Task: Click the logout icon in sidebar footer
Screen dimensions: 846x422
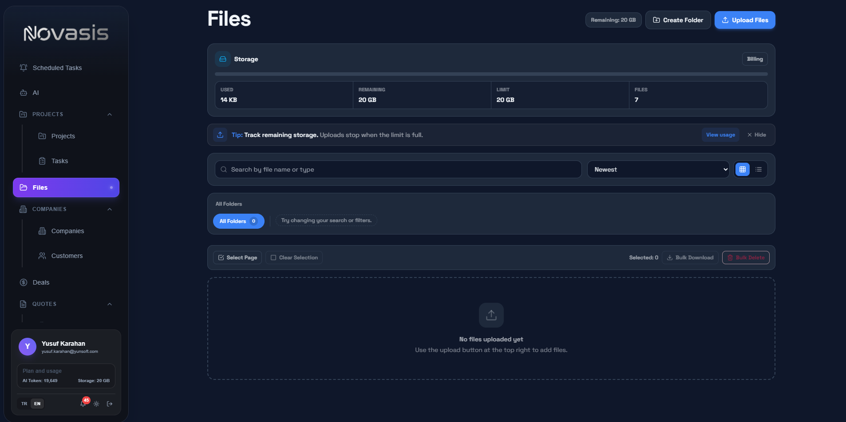Action: pyautogui.click(x=110, y=404)
